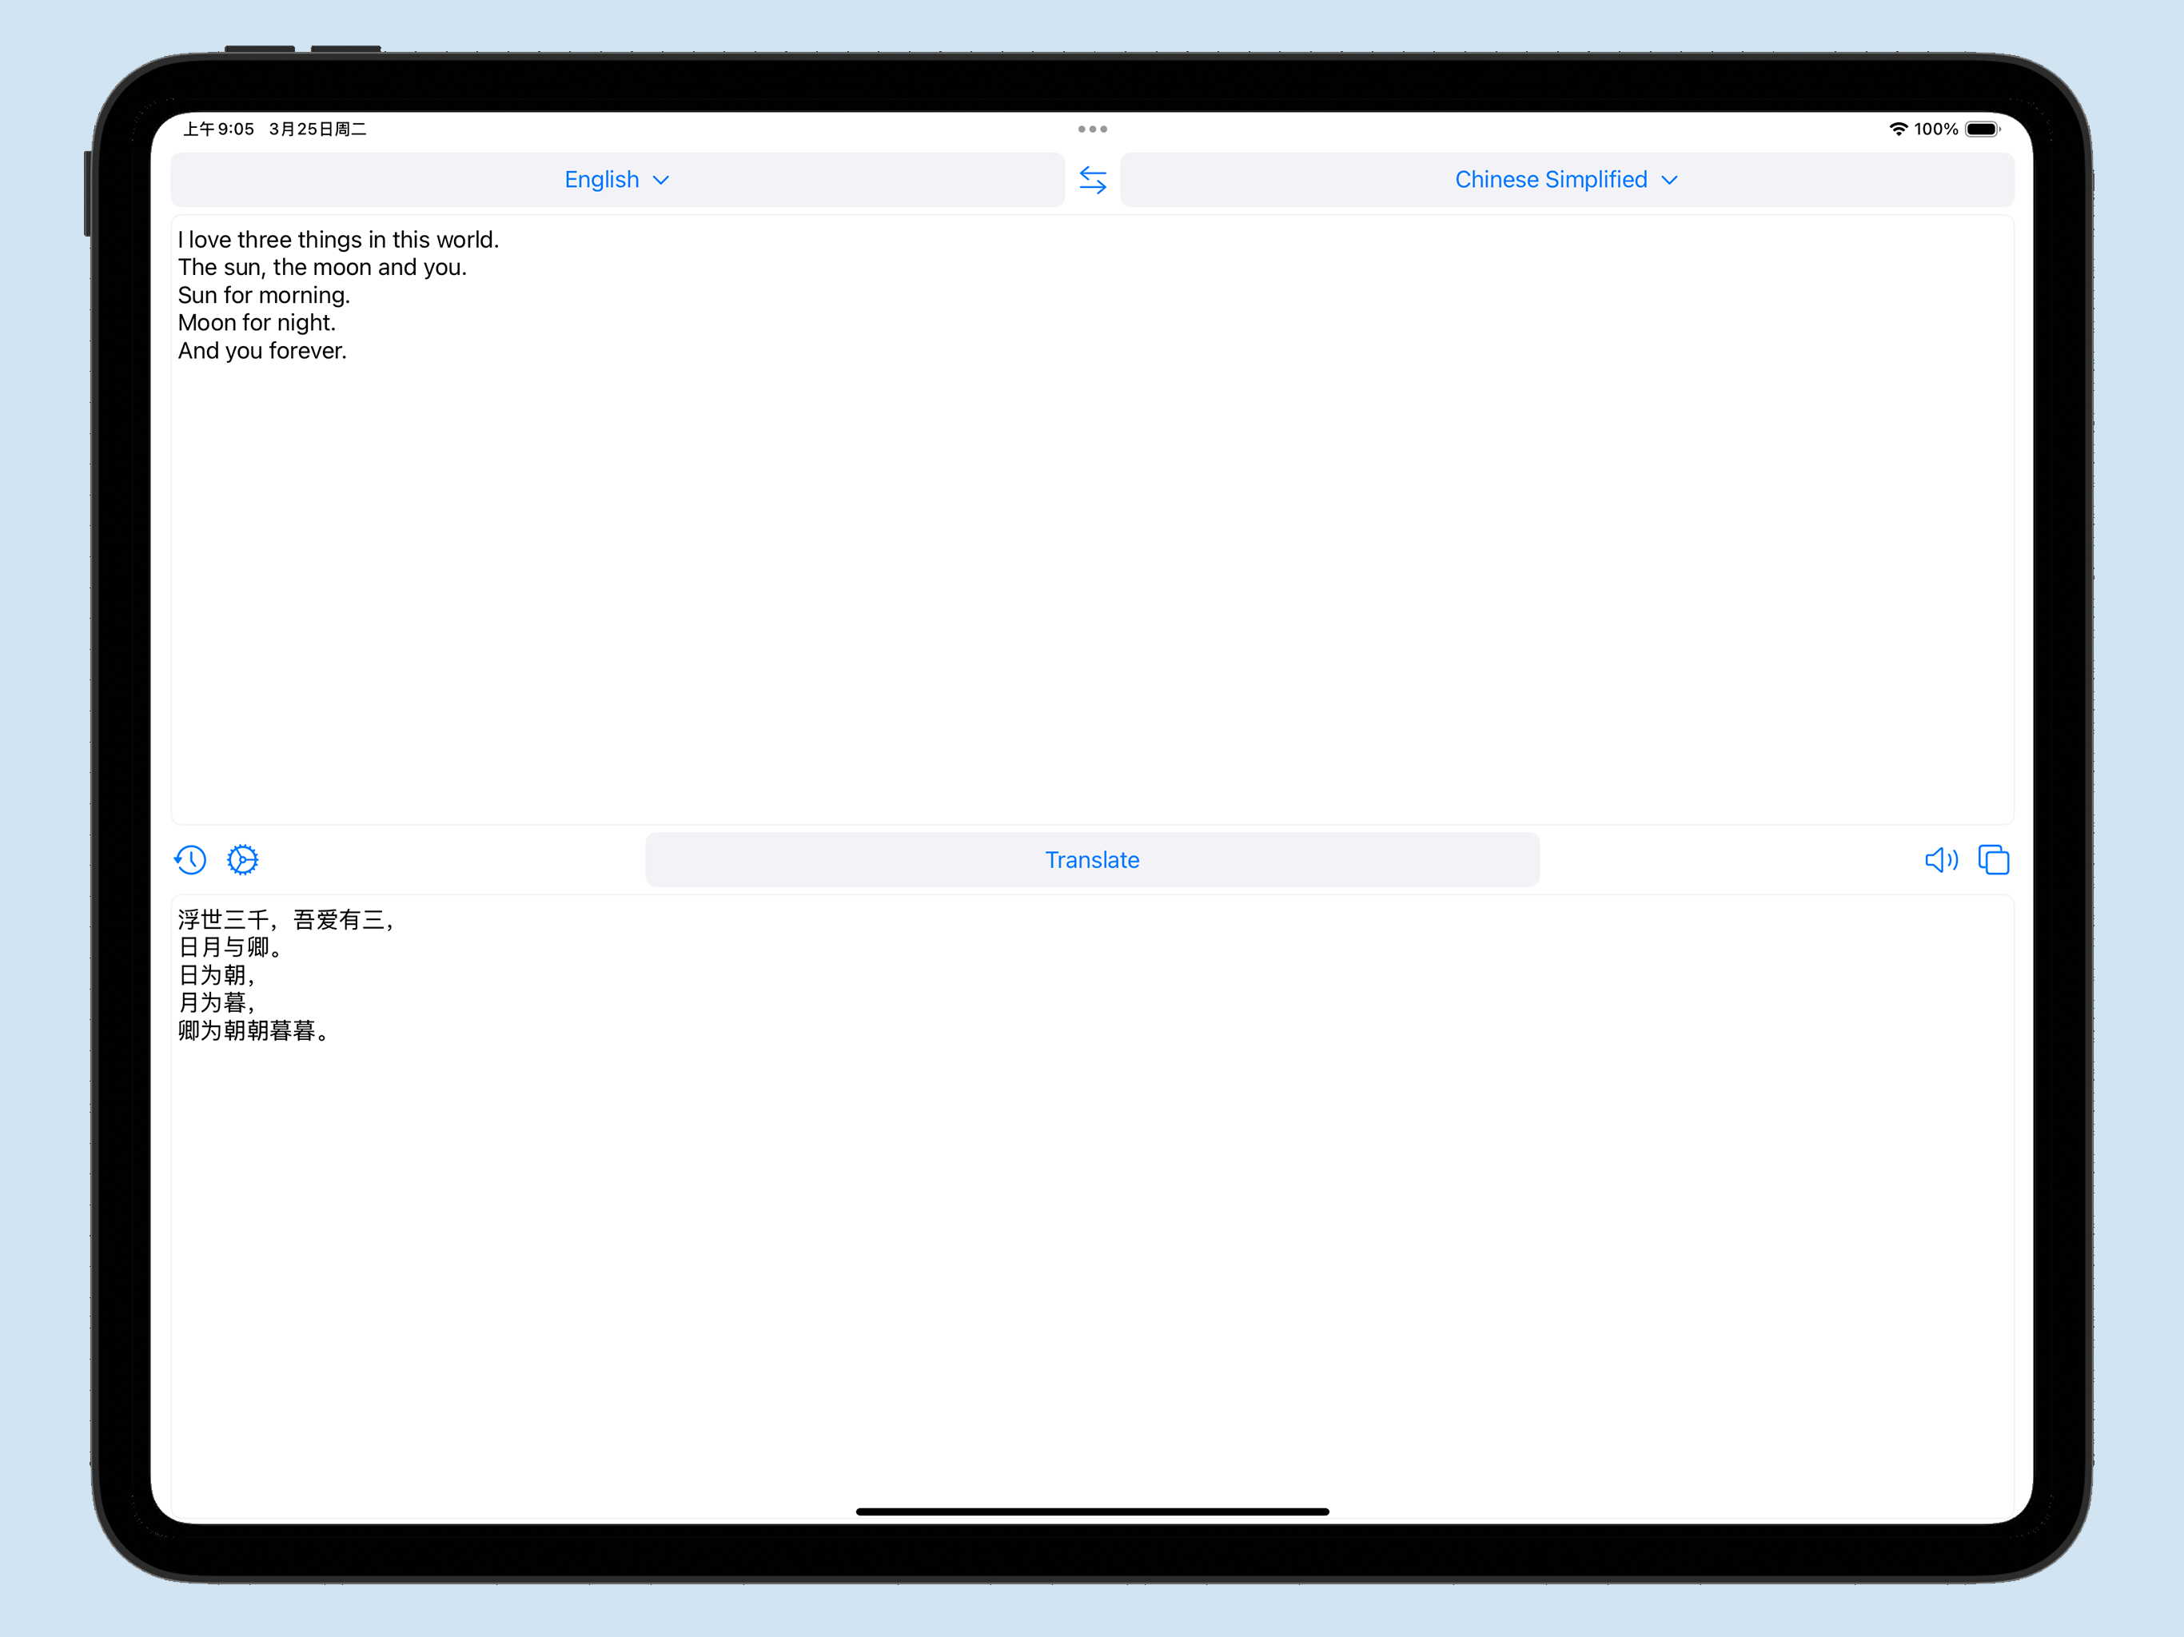2184x1637 pixels.
Task: Swap source and target languages
Action: pyautogui.click(x=1092, y=180)
